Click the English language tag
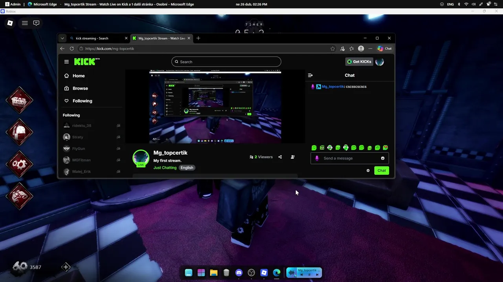503x282 pixels. [x=187, y=168]
